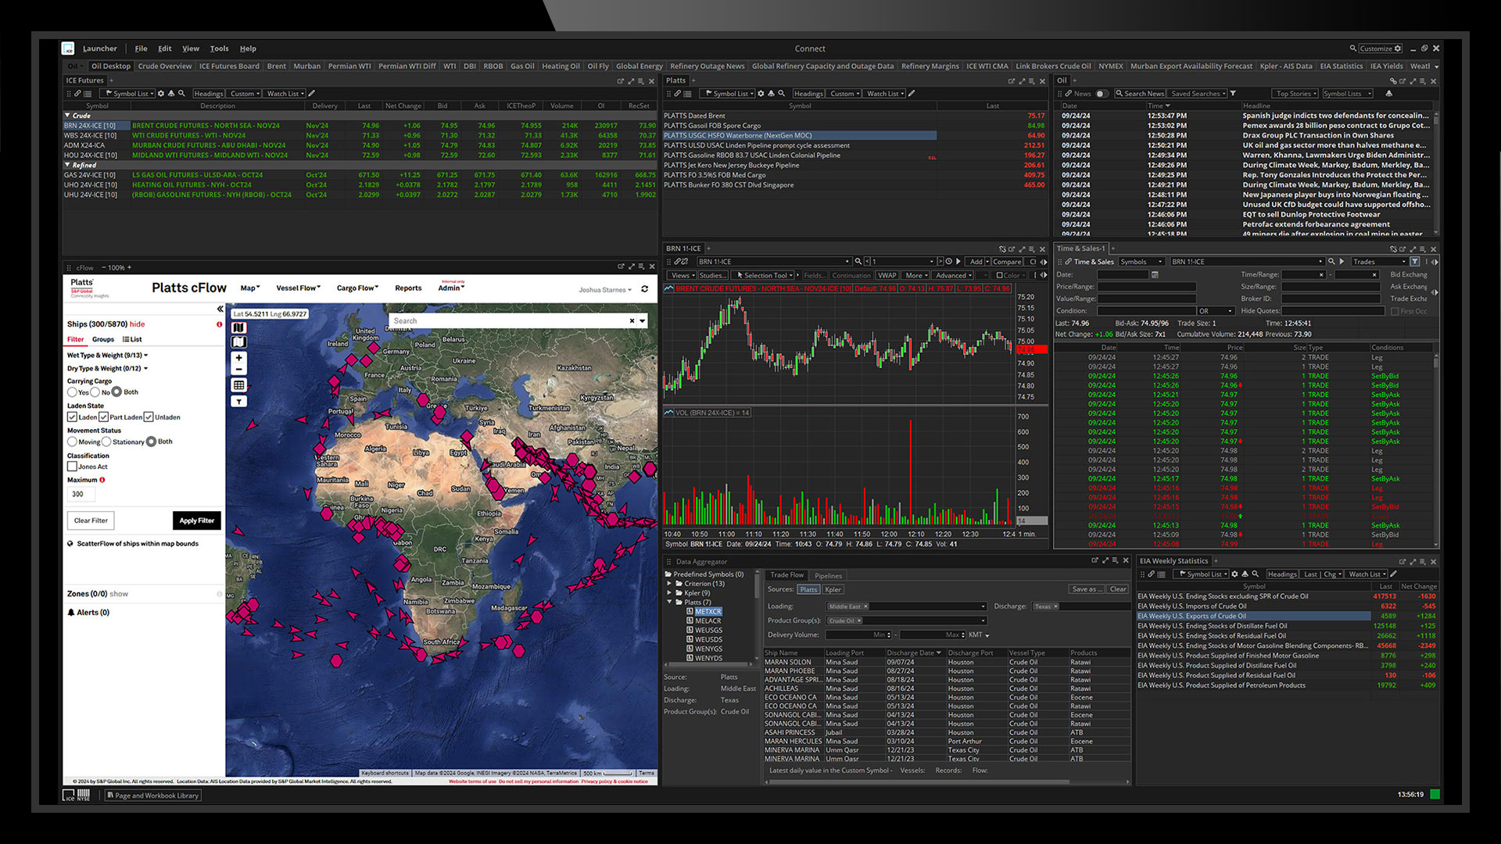
Task: Open the Vessel Flow dropdown menu
Action: [298, 288]
